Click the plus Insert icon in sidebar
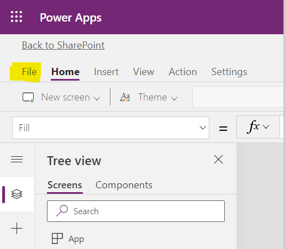This screenshot has height=249, width=285. point(17,229)
